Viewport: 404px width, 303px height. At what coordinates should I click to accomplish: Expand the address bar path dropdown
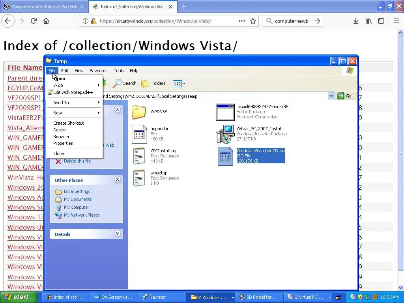point(331,96)
